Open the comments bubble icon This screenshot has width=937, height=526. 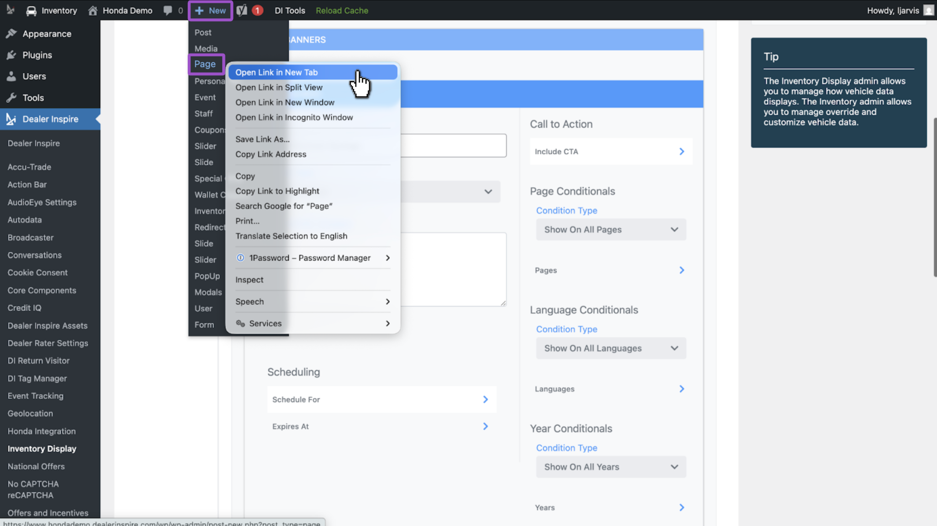[168, 11]
